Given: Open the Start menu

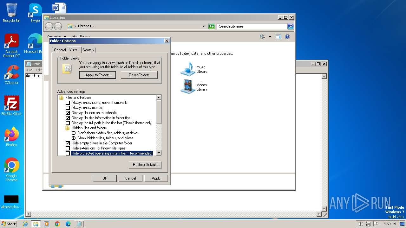Looking at the screenshot, I should [x=9, y=224].
